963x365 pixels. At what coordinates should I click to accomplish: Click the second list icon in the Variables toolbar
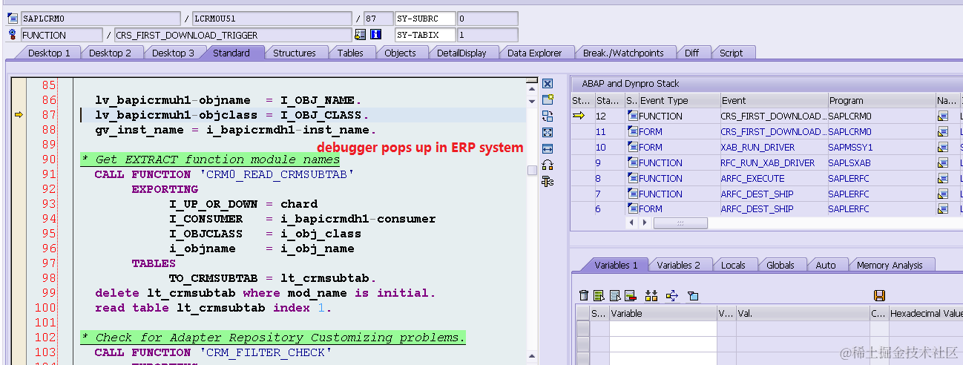point(615,295)
